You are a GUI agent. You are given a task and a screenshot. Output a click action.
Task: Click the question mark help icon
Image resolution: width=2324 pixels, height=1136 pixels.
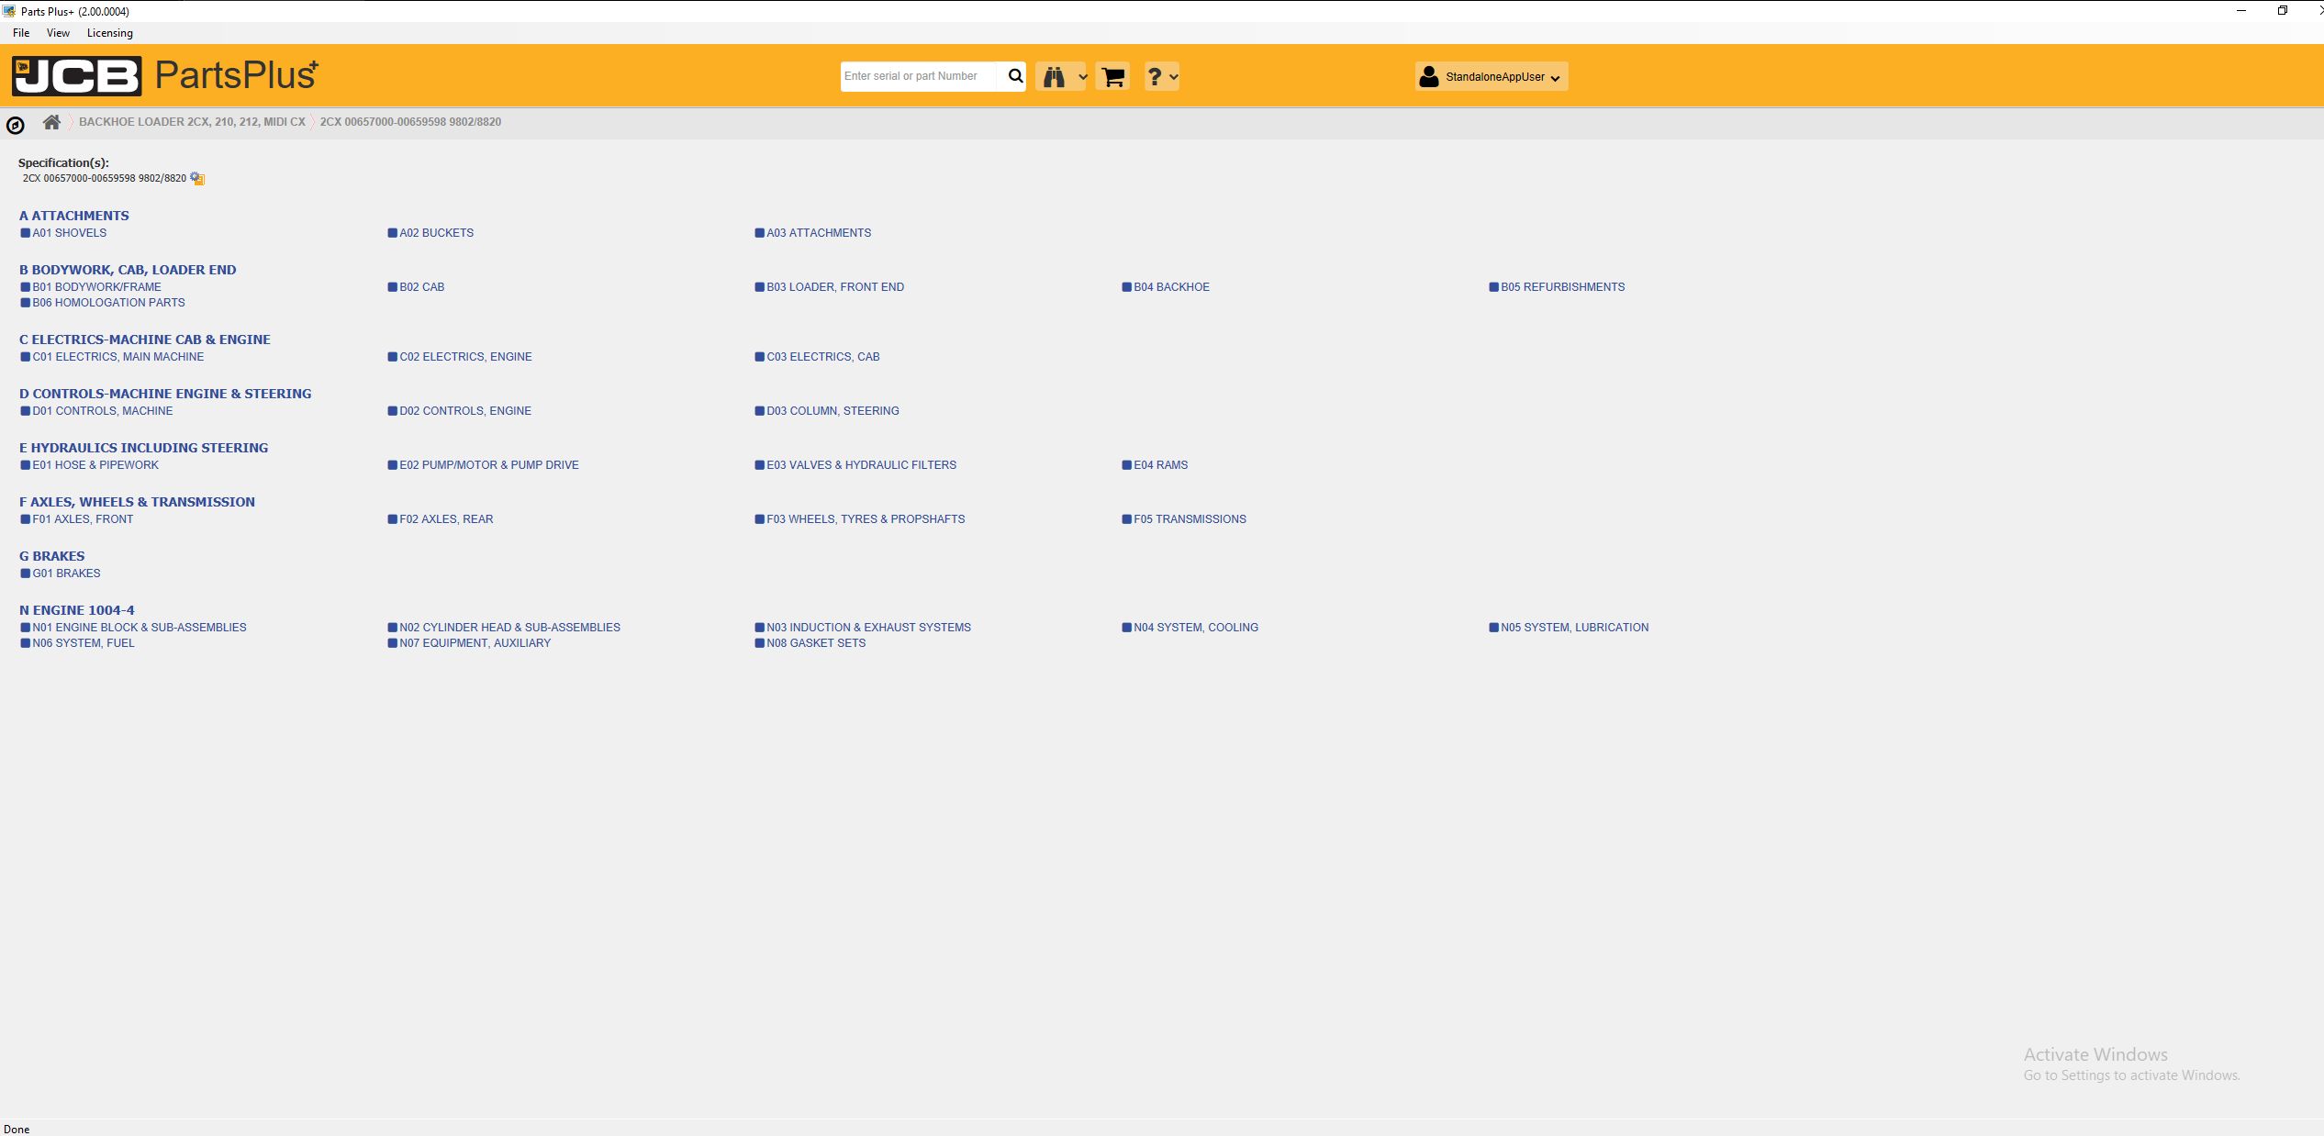1155,77
